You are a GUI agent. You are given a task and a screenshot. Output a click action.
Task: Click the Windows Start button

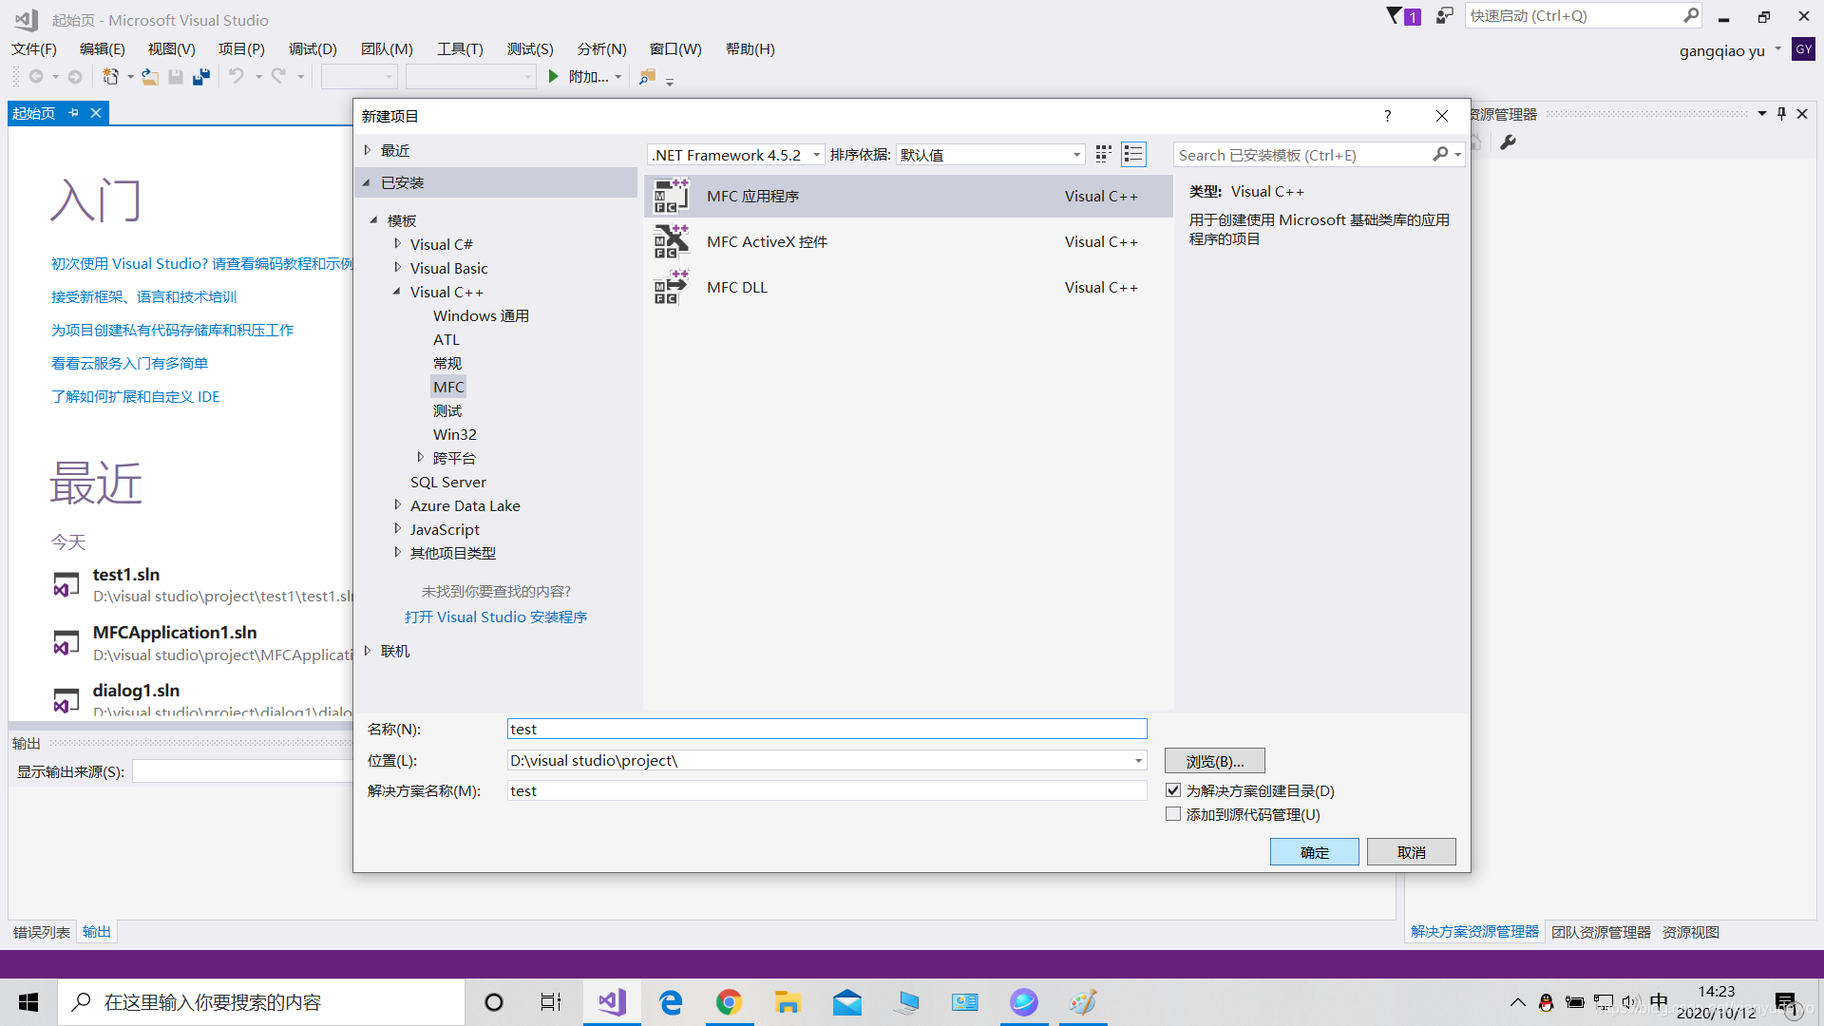(28, 1002)
